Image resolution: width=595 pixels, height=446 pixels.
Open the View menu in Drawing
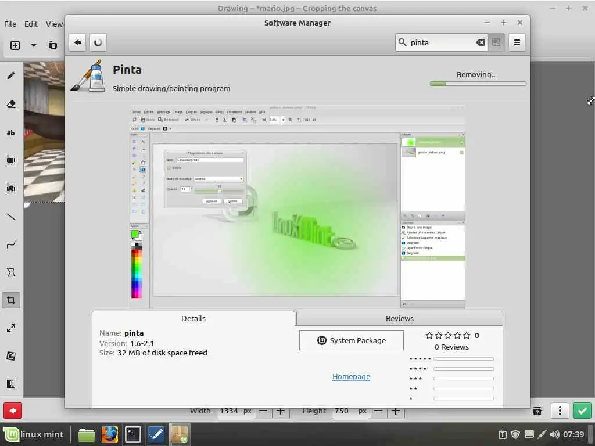[x=54, y=24]
